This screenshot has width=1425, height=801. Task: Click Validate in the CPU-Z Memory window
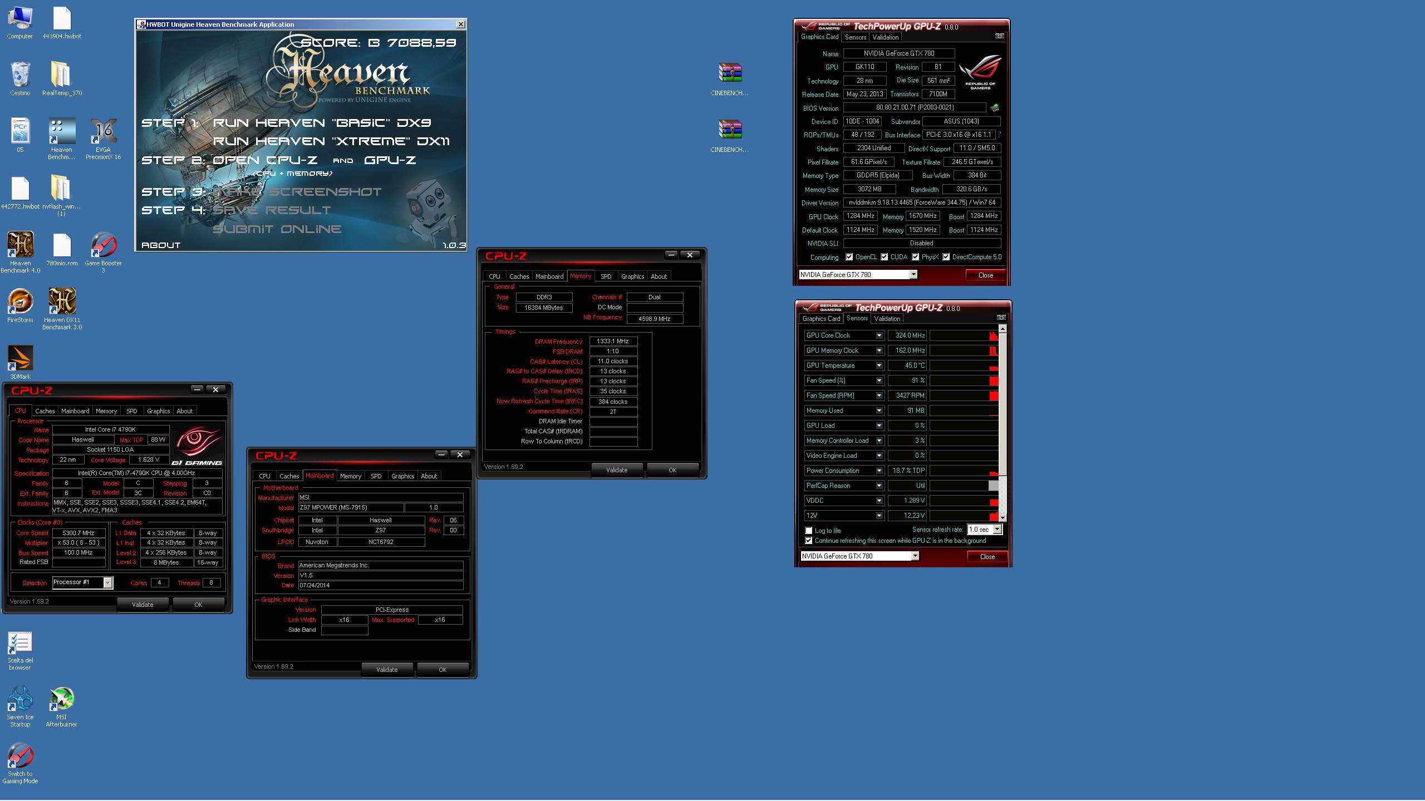pos(617,470)
